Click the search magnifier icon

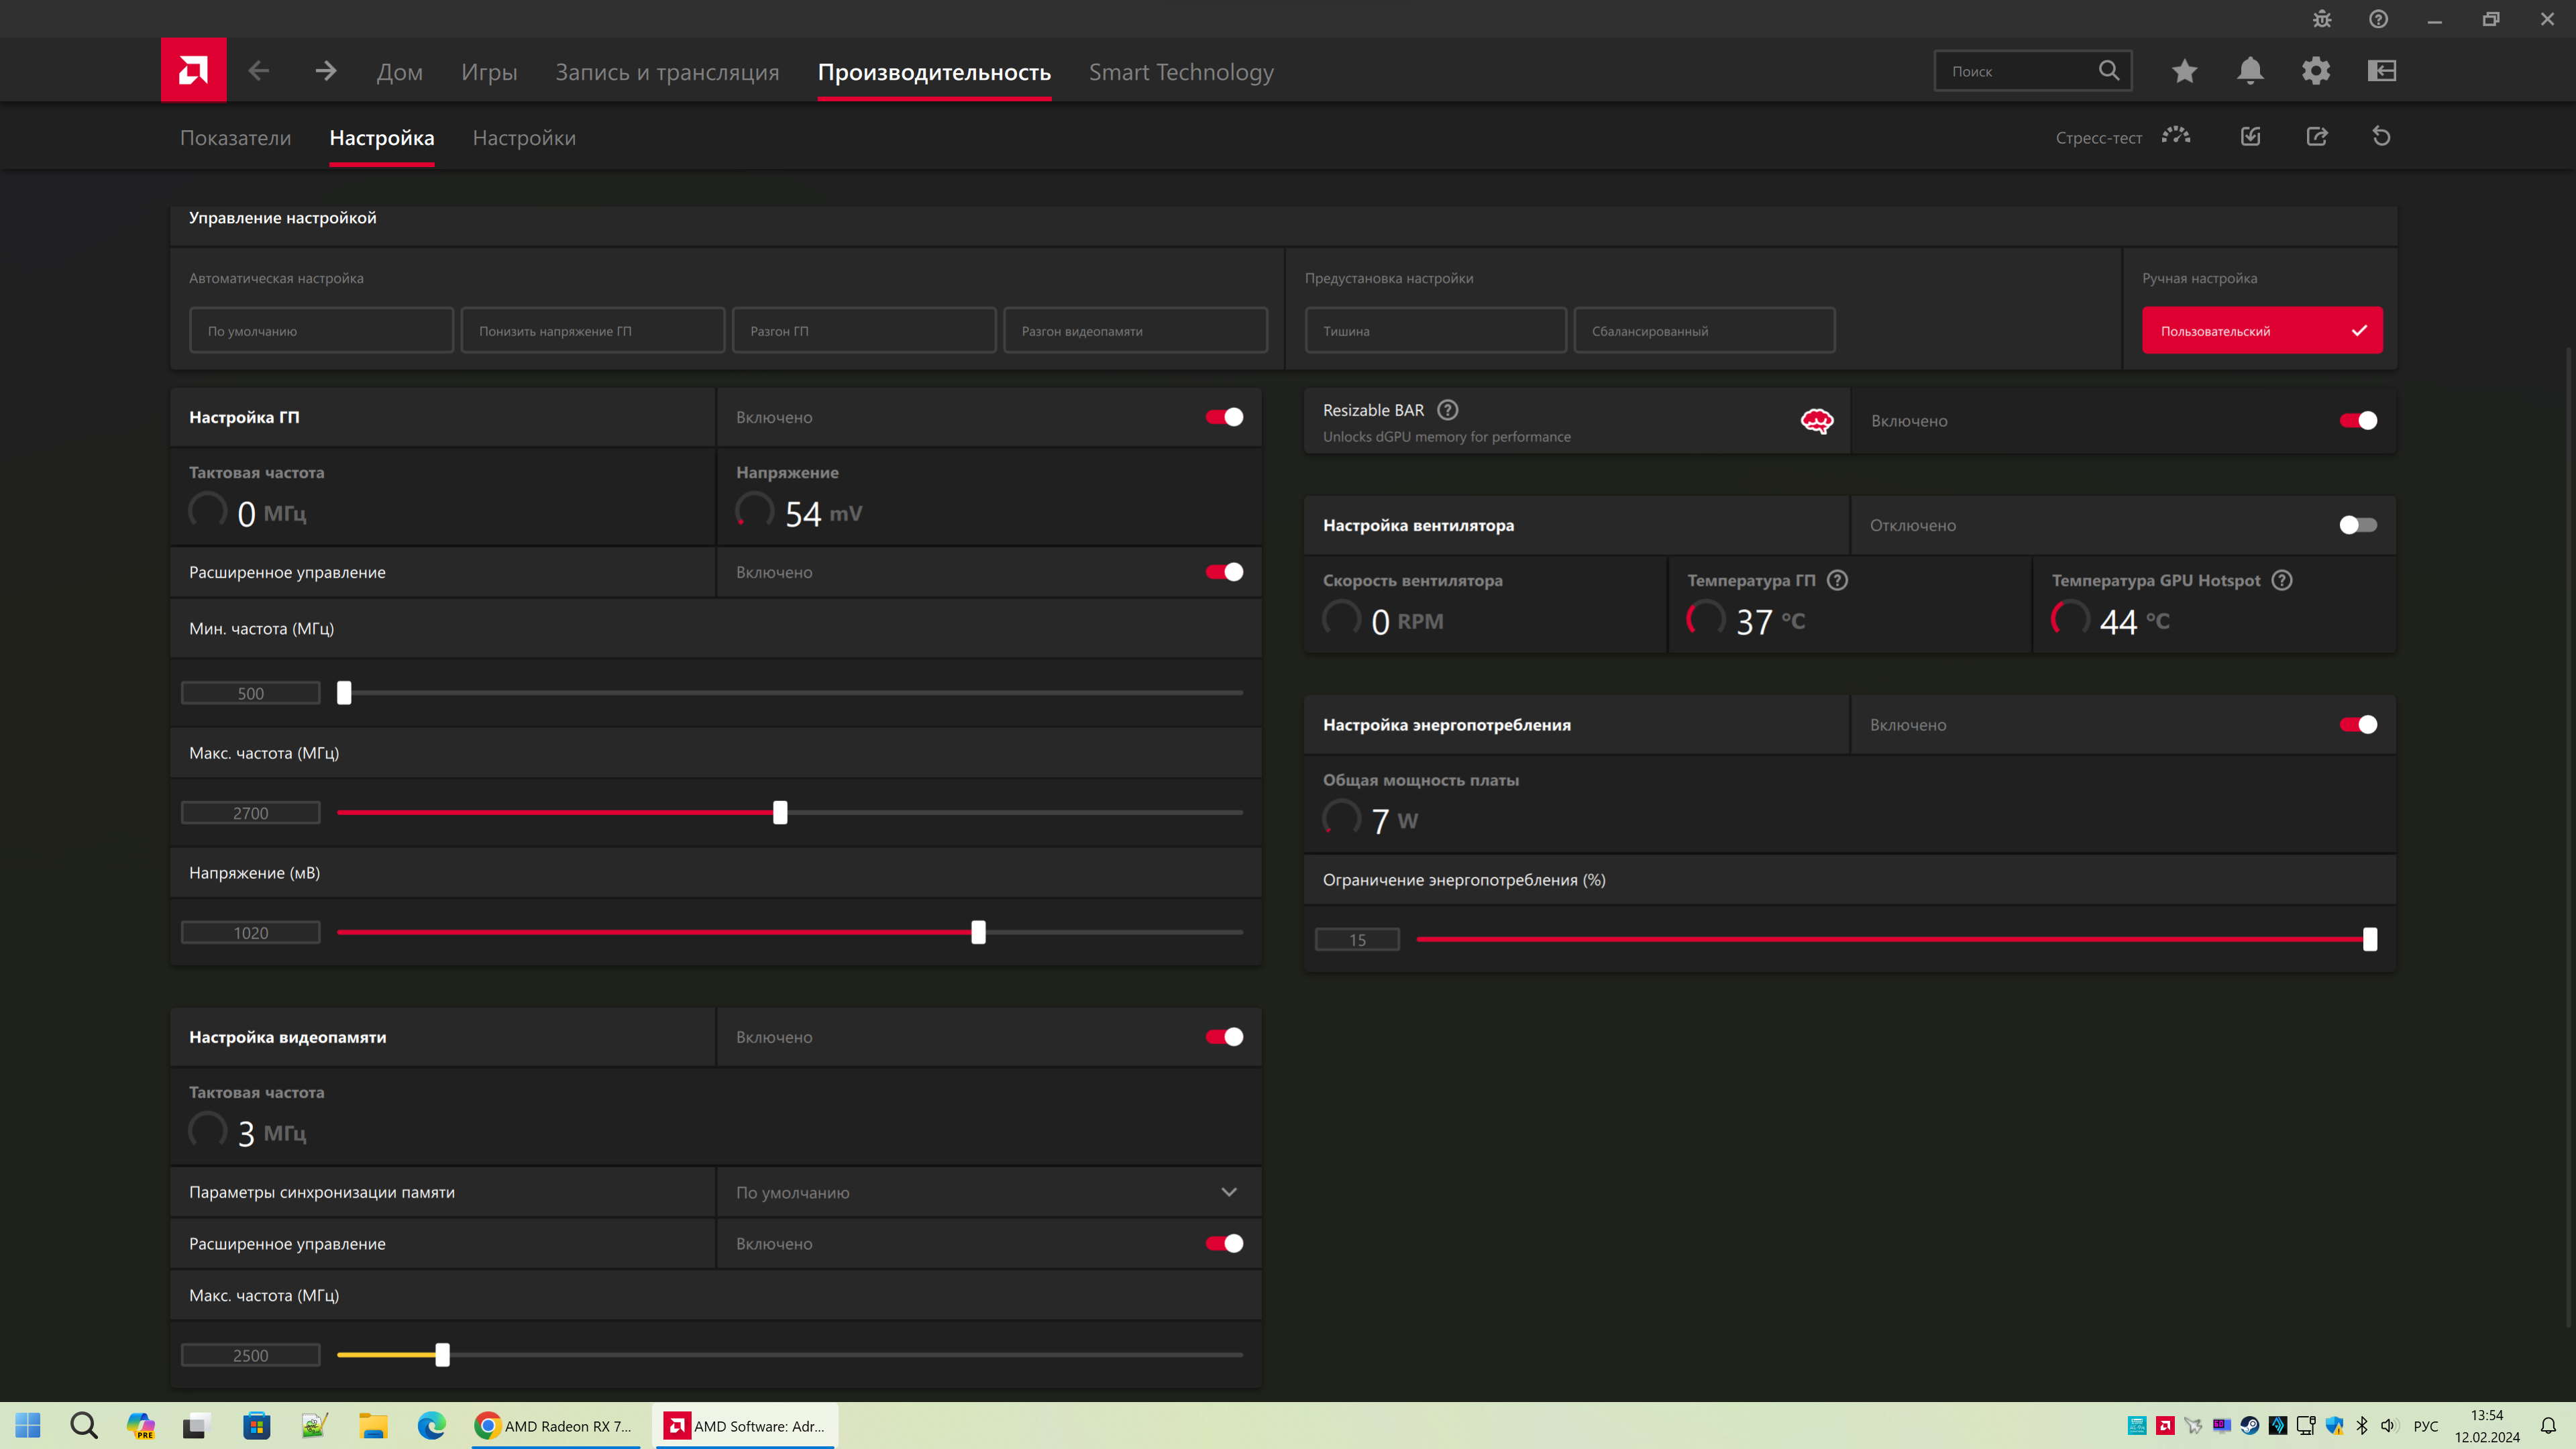(2108, 71)
